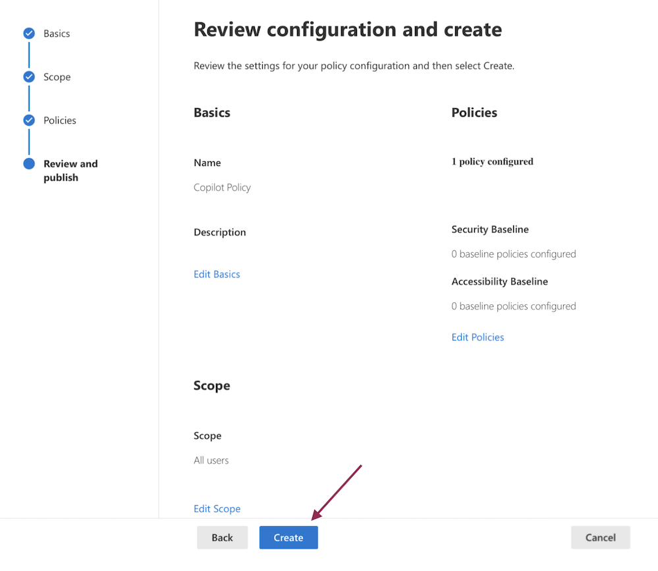Go to the Policies wizard step
658x571 pixels.
click(x=60, y=121)
